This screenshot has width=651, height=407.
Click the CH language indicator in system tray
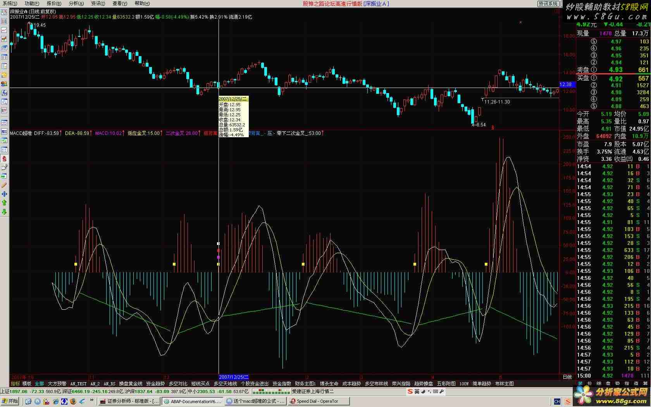tap(557, 401)
